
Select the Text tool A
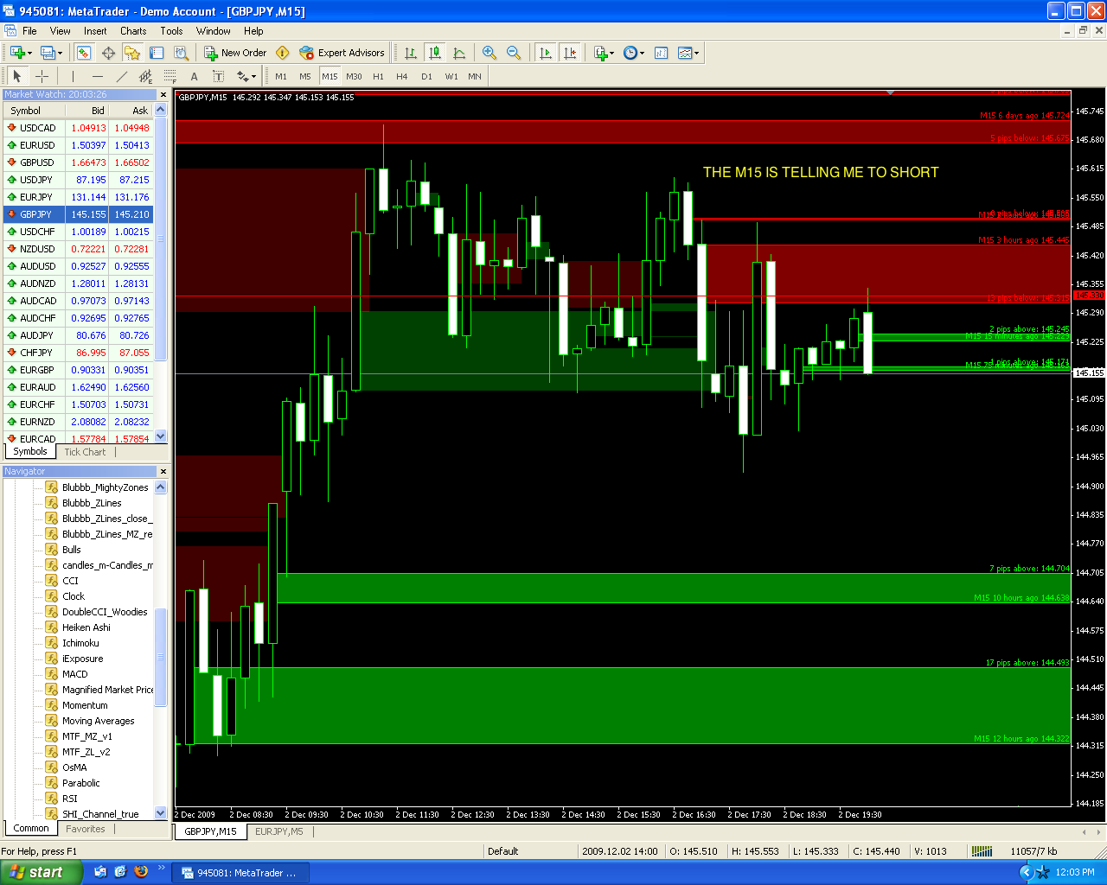tap(194, 76)
